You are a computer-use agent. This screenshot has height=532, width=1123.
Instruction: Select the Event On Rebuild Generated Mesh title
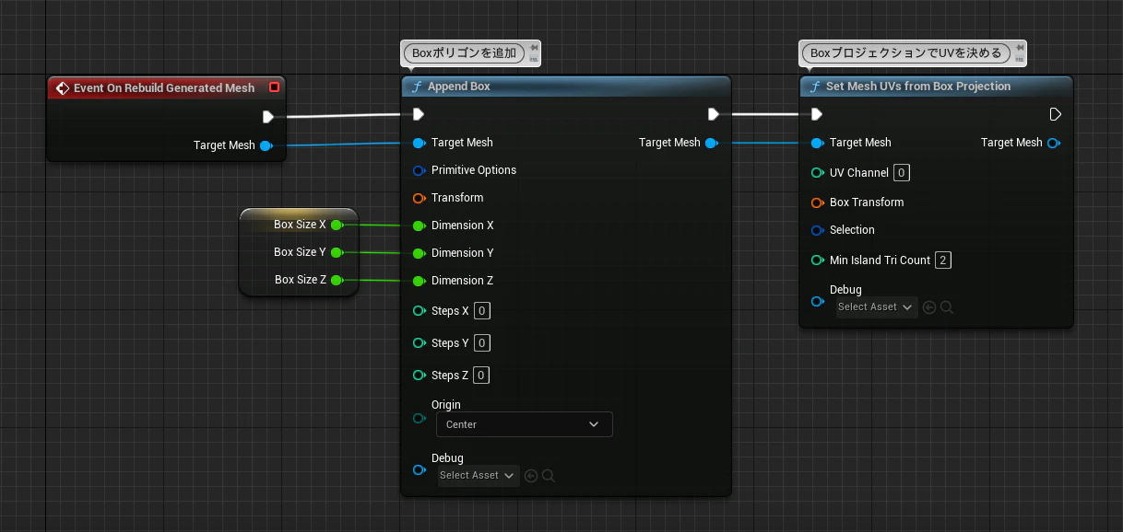pyautogui.click(x=164, y=88)
